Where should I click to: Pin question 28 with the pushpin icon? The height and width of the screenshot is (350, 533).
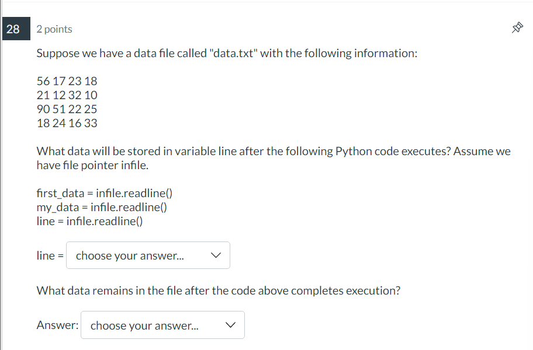pos(517,28)
